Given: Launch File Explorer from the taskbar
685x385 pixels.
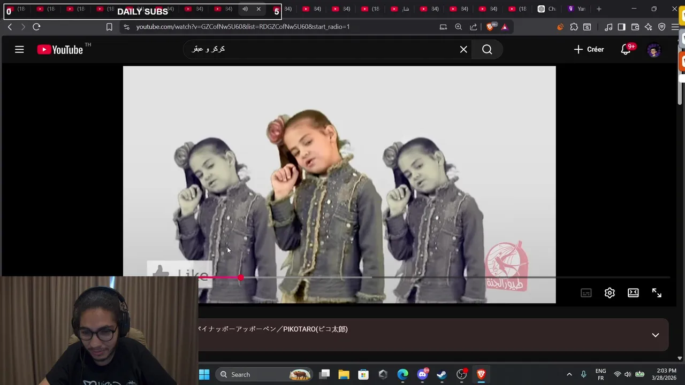Looking at the screenshot, I should click(344, 374).
